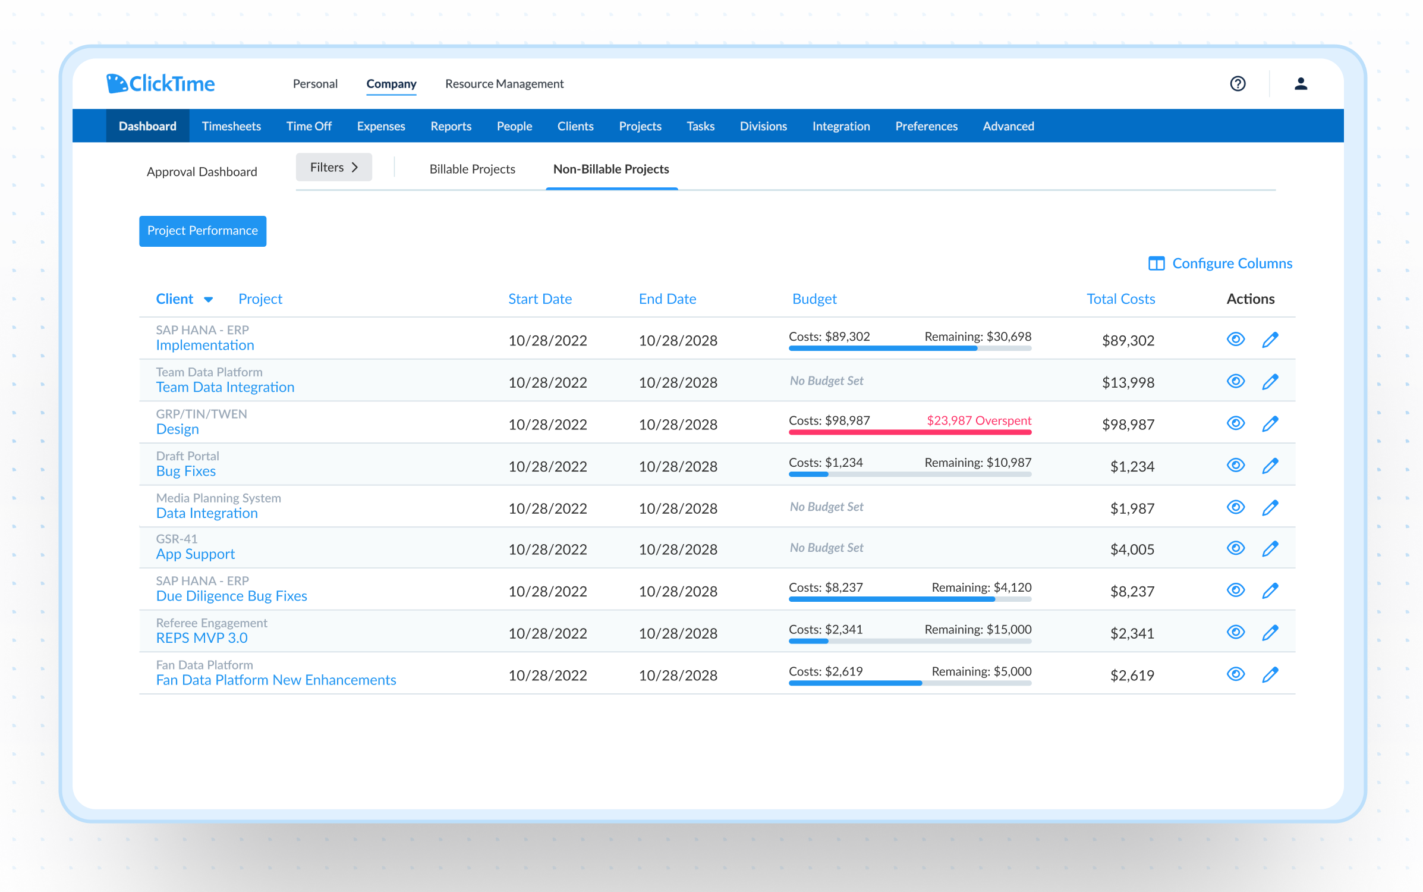Click edit pencil for REPS MVP 3.0
Screen dimensions: 1423x892
click(x=1270, y=633)
